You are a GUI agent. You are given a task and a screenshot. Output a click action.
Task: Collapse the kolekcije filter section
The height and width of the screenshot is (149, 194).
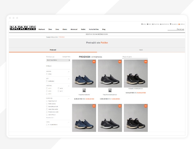tap(69, 98)
